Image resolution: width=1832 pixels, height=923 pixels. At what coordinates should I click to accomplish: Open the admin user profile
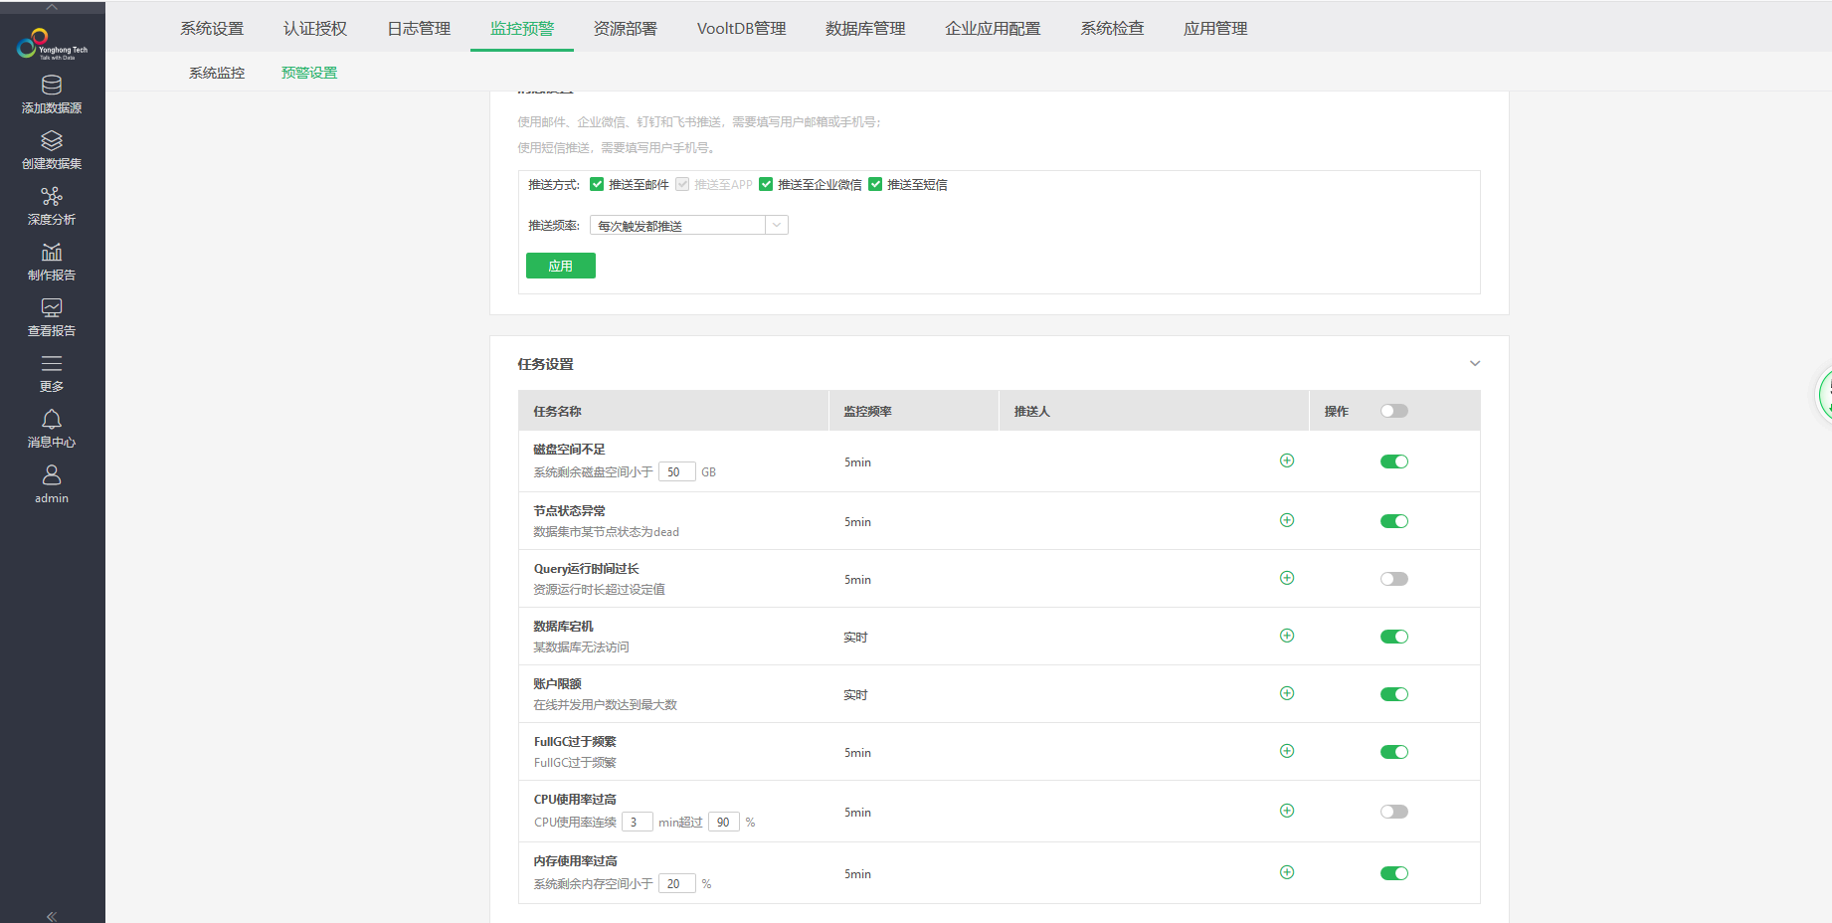tap(52, 485)
